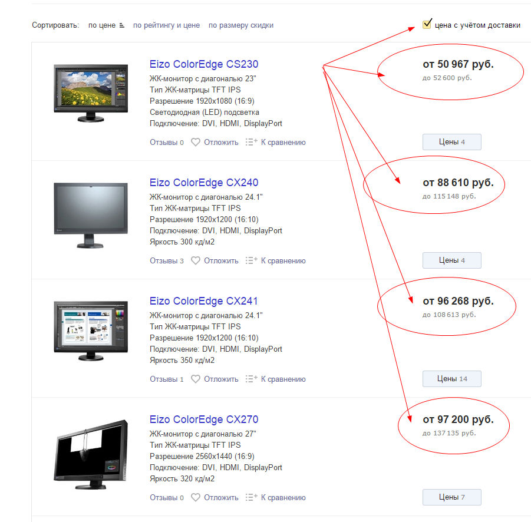
Task: Open 'Отзывы 3' for the CX240 monitor
Action: (x=167, y=261)
